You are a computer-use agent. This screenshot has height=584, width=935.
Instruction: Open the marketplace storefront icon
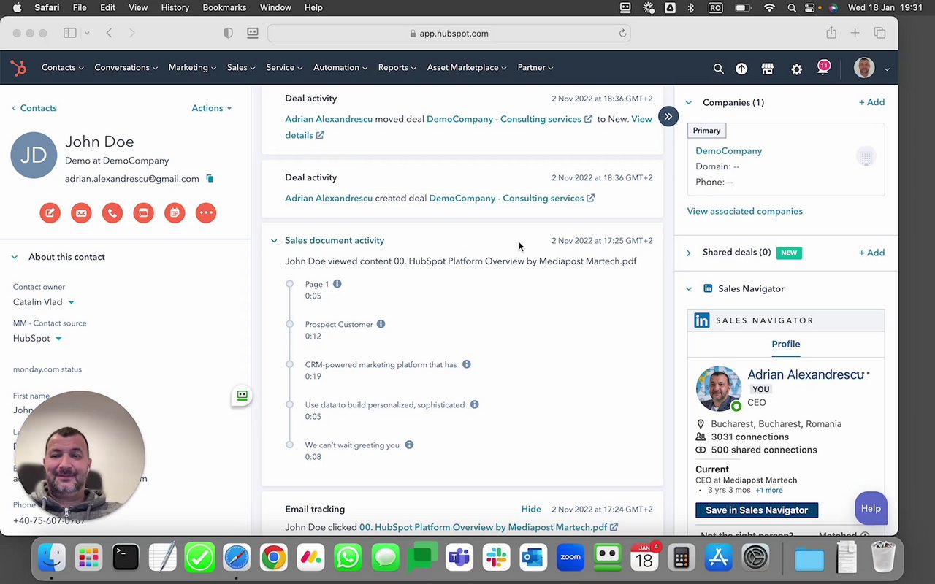tap(767, 69)
